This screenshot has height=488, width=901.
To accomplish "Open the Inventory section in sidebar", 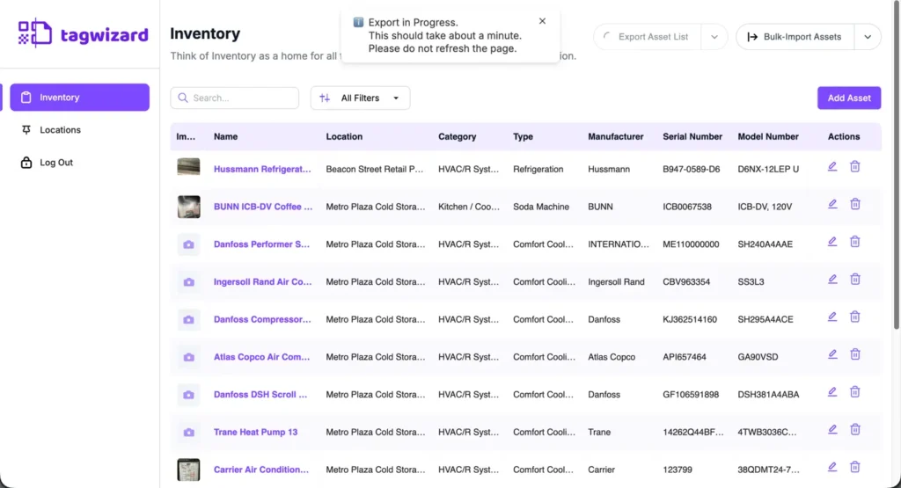I will [x=79, y=97].
